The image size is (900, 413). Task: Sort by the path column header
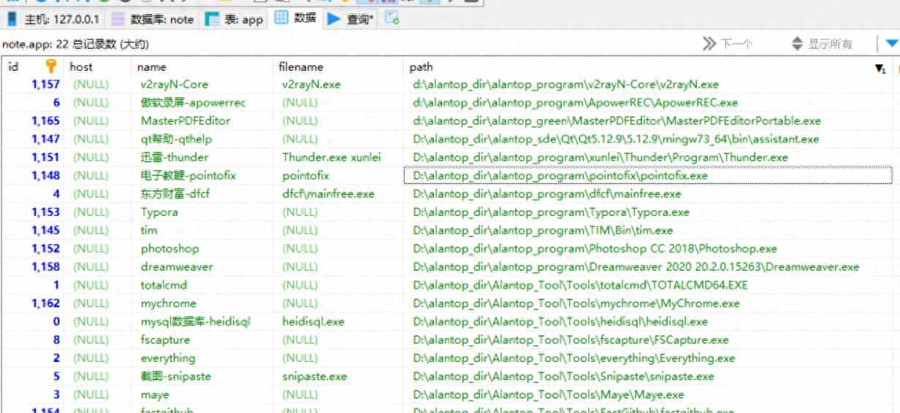421,66
